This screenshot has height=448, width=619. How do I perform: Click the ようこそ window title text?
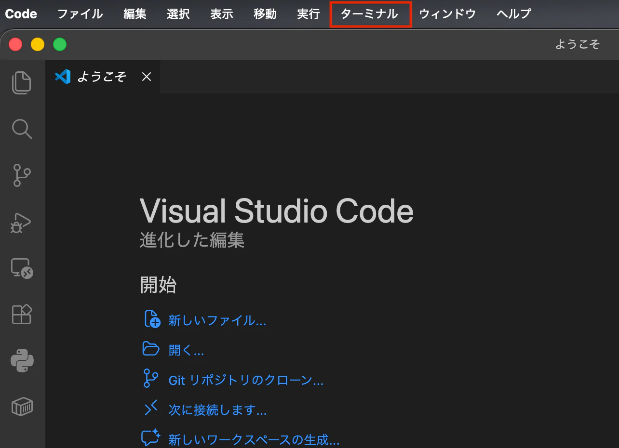(578, 44)
